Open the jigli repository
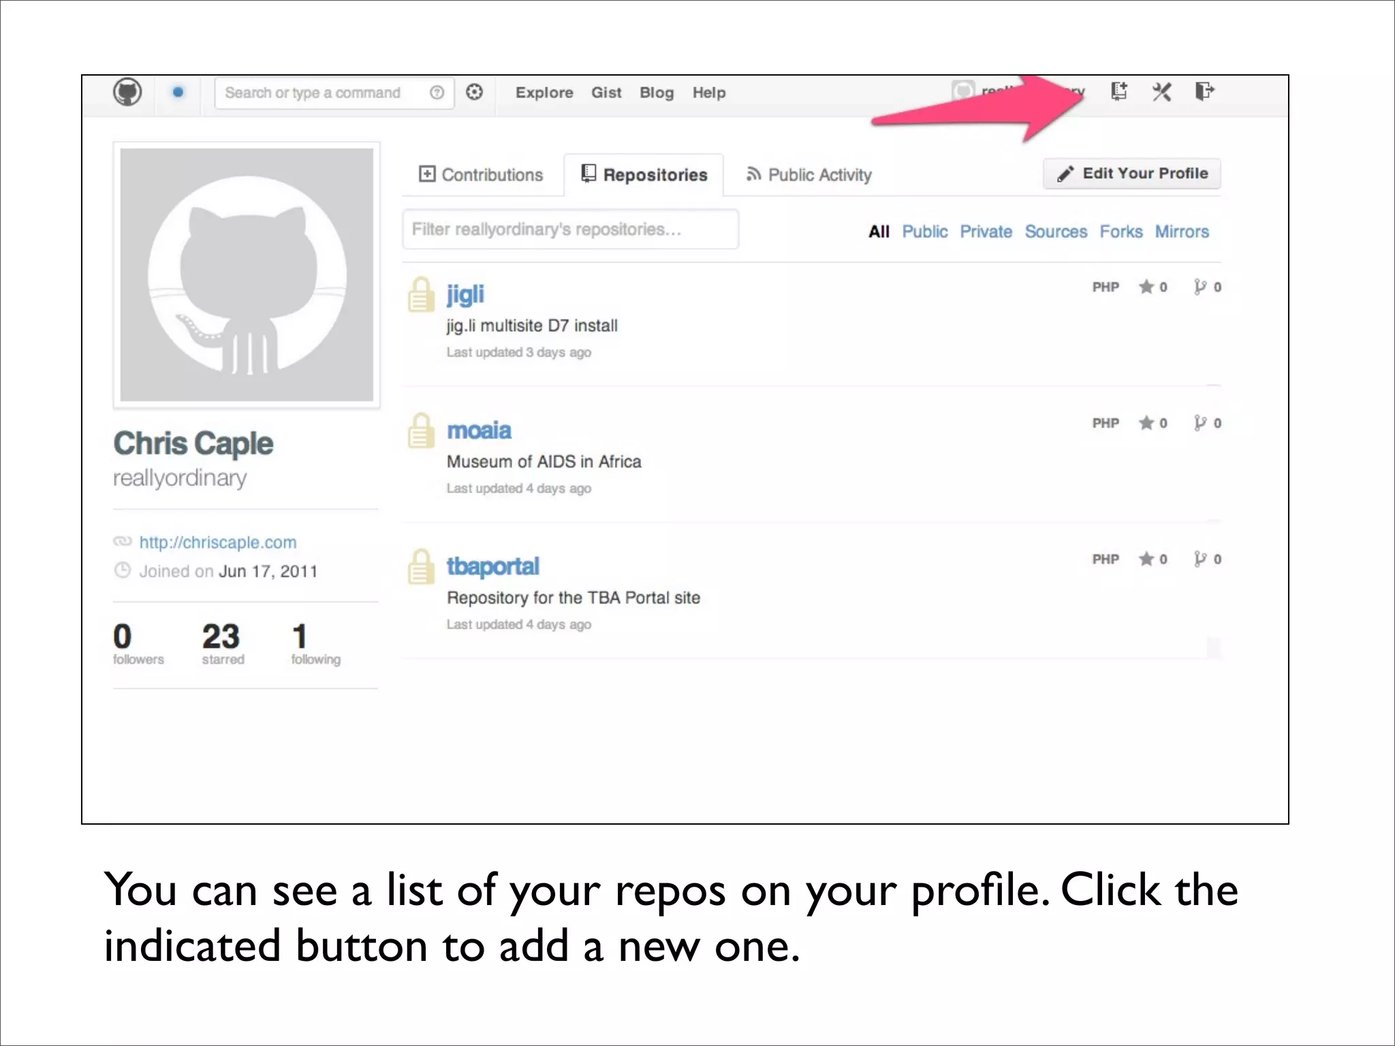Viewport: 1395px width, 1046px height. (x=465, y=294)
